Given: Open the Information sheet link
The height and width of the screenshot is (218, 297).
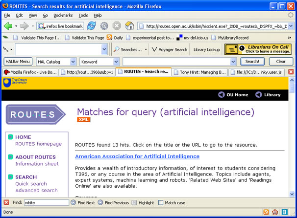Looking at the screenshot, I should (x=37, y=164).
